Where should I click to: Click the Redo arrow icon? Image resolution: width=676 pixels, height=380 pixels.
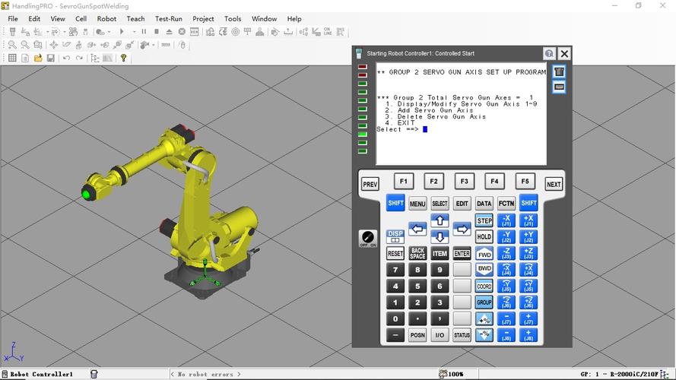click(x=79, y=58)
